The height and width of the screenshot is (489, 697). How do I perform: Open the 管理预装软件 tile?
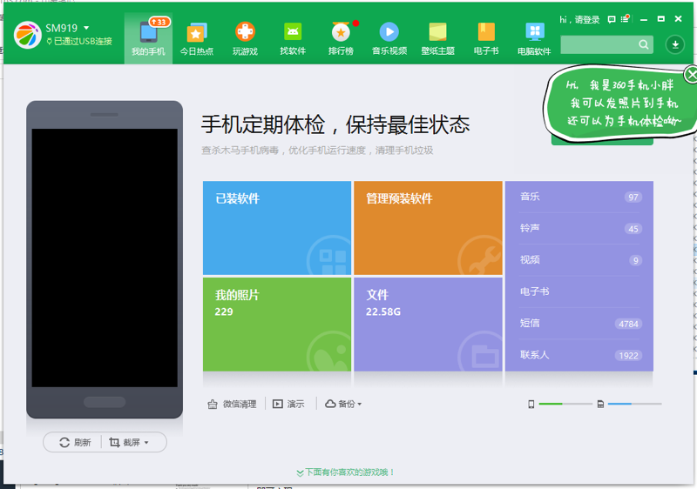(x=428, y=228)
